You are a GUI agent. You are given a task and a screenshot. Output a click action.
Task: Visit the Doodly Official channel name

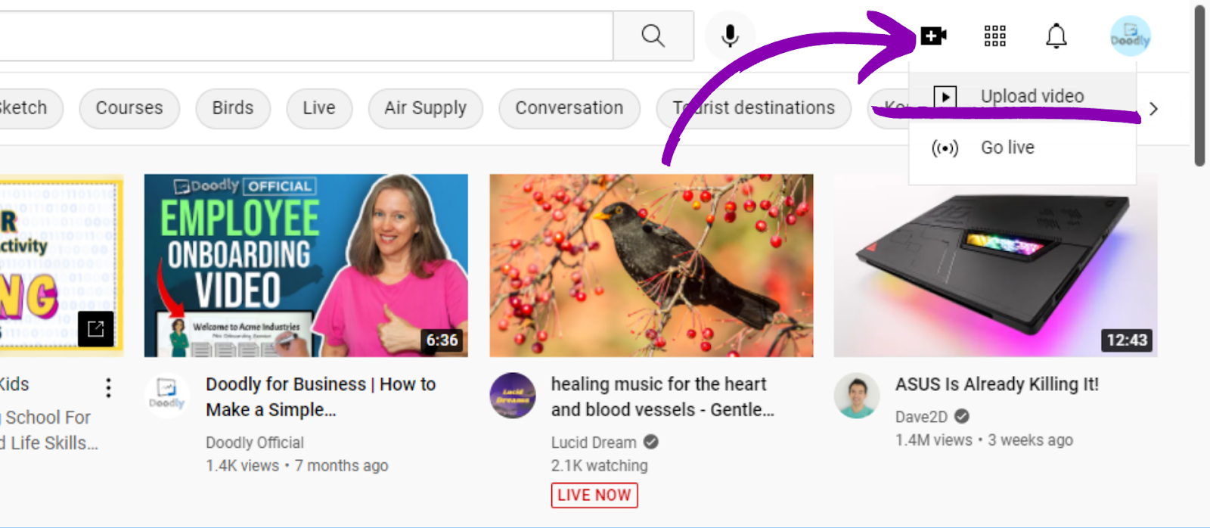coord(255,443)
